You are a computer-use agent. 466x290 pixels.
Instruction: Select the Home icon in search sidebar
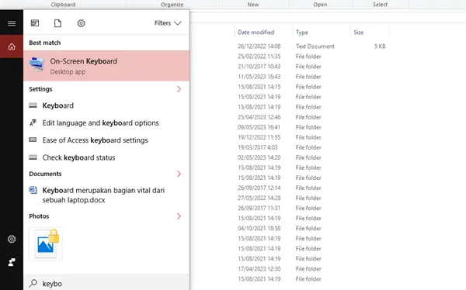pyautogui.click(x=12, y=47)
